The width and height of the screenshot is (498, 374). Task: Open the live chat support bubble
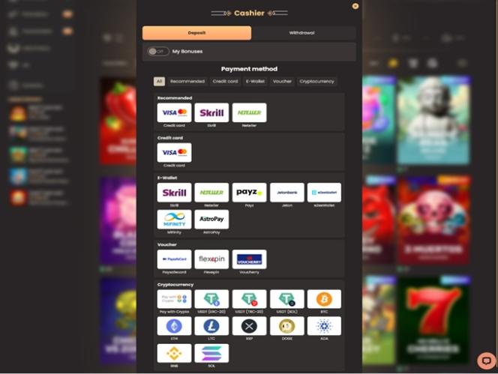click(x=486, y=361)
